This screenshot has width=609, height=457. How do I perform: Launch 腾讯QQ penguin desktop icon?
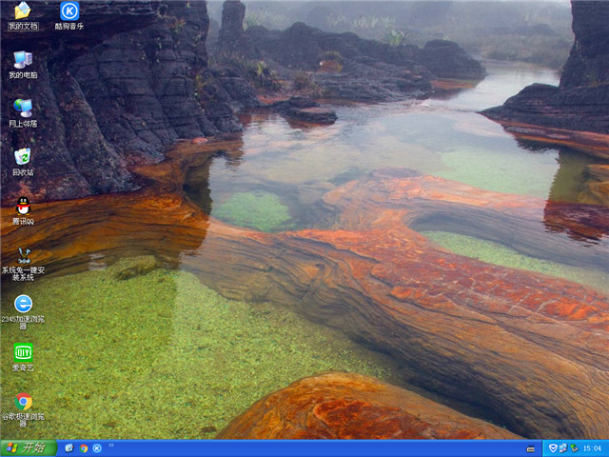pos(23,205)
